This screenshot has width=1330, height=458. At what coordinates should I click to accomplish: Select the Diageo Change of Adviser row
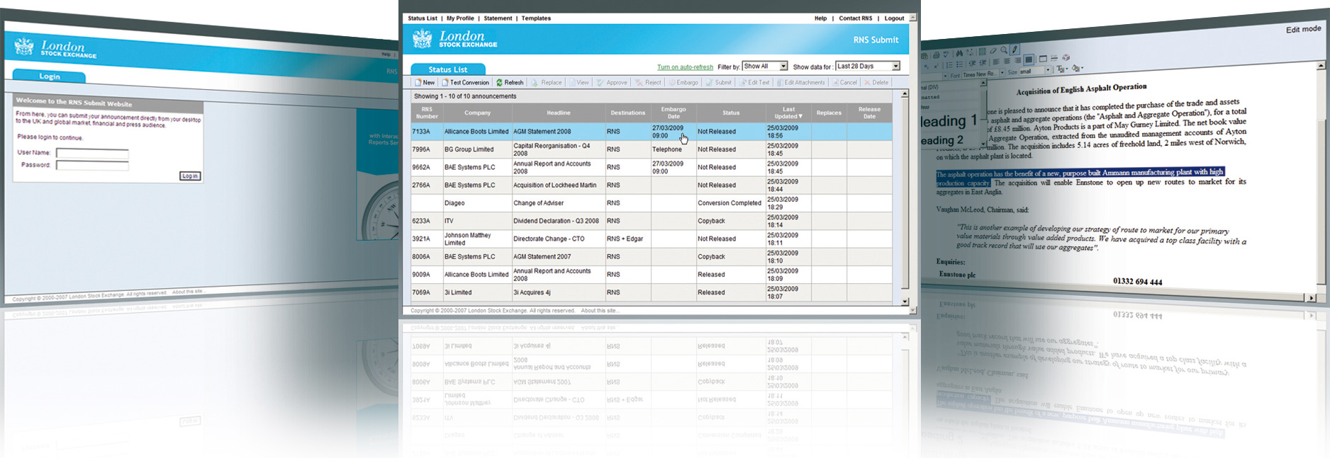(x=652, y=203)
